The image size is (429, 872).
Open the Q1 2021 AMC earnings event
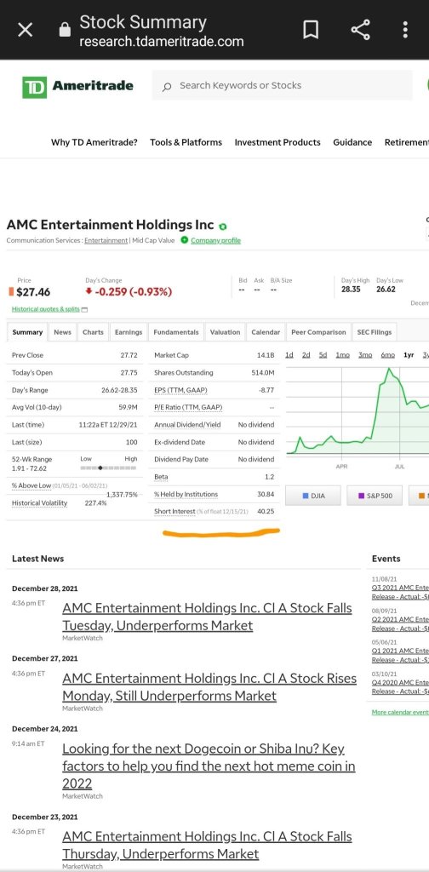[x=400, y=656]
